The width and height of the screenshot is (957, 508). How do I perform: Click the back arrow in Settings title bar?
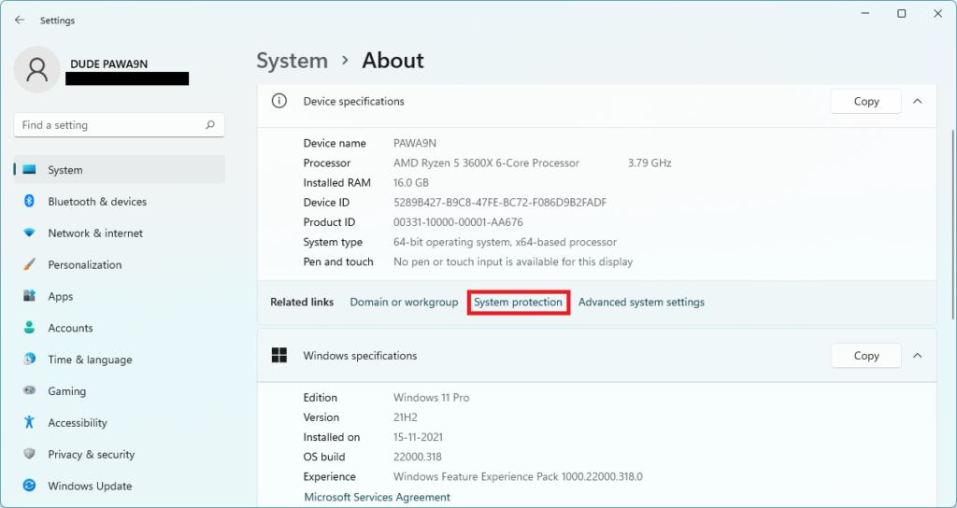tap(20, 20)
